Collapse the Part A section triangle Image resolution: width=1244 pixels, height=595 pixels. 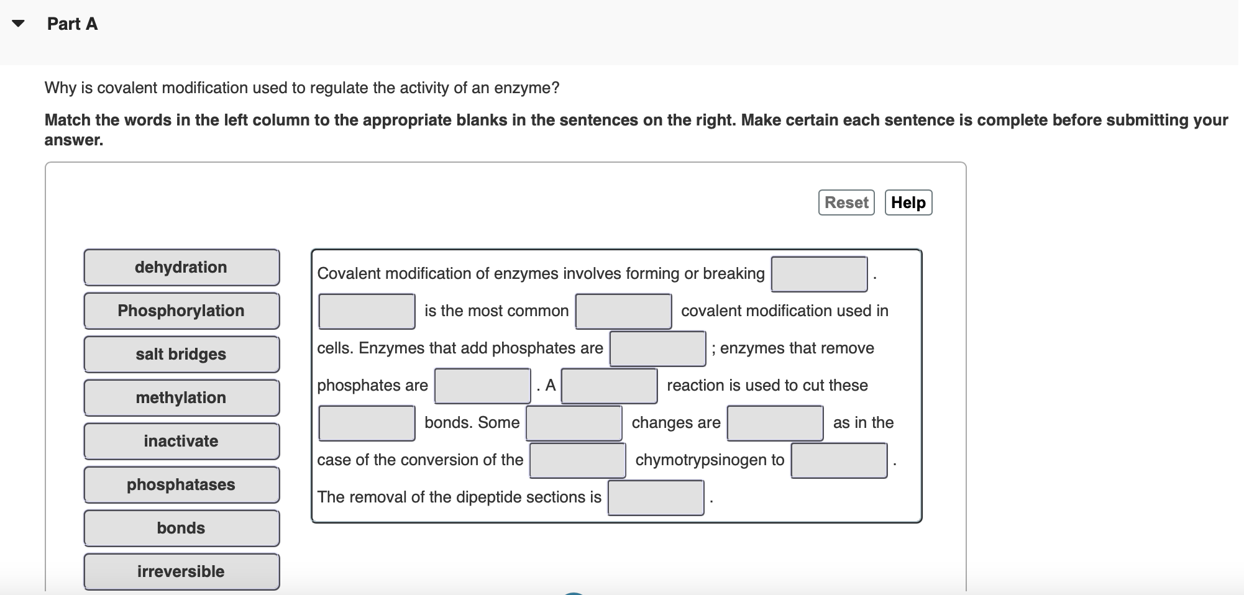18,24
